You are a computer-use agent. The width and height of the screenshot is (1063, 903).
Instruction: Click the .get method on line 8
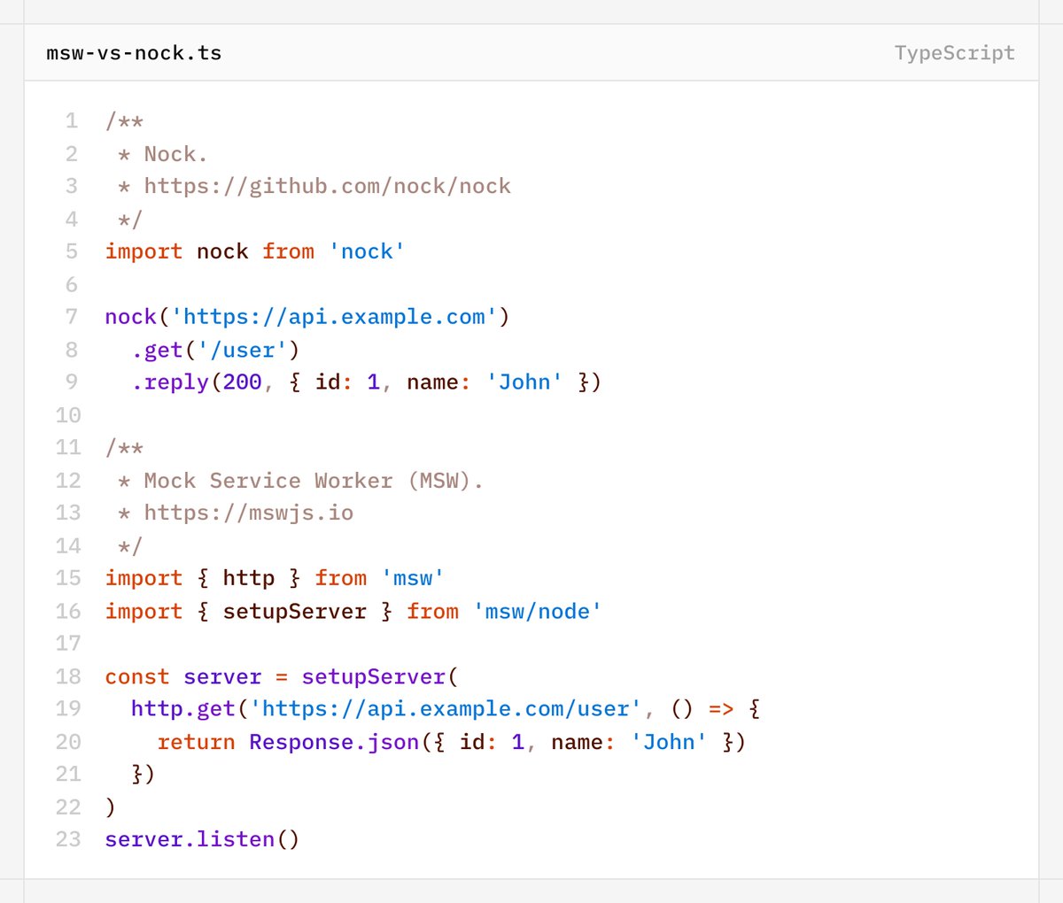[x=157, y=350]
